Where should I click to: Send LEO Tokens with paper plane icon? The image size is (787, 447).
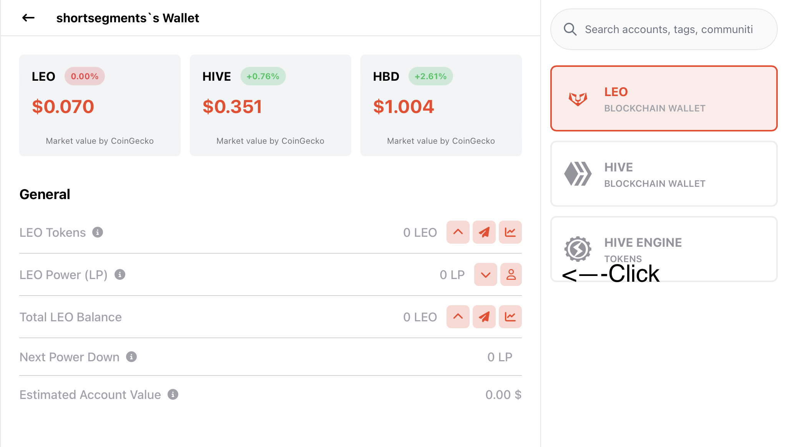[x=484, y=232]
